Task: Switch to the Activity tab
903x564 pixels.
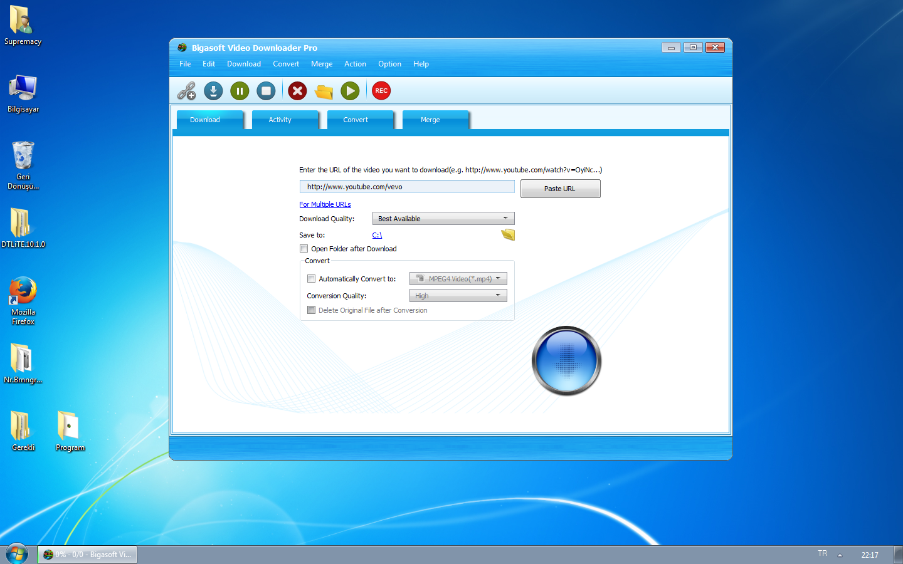Action: (x=285, y=120)
